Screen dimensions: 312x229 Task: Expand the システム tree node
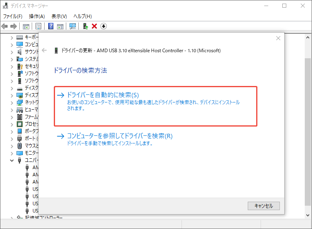(x=12, y=59)
